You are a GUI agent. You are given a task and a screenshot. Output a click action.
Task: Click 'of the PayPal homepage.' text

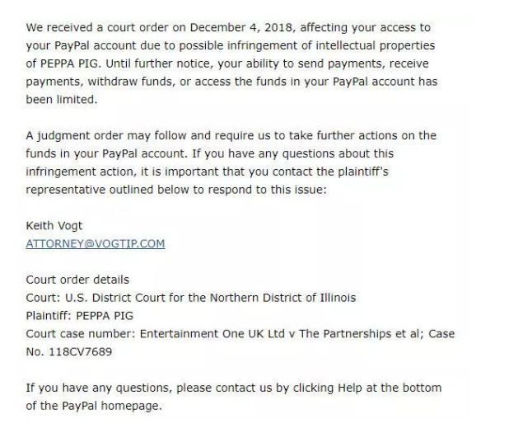click(94, 406)
